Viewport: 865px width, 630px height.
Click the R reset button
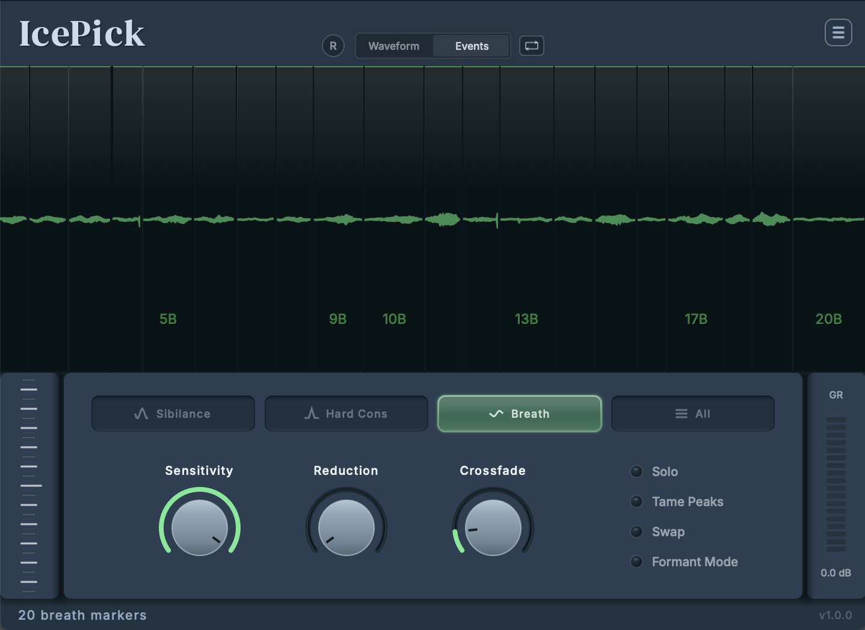tap(333, 46)
